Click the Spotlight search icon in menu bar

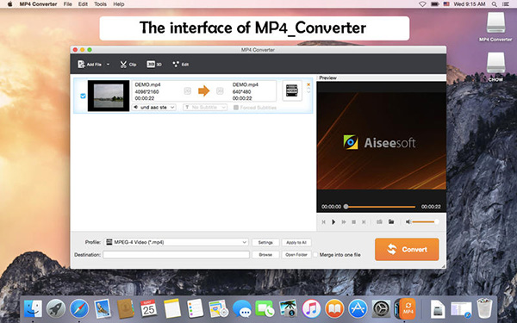(x=495, y=4)
